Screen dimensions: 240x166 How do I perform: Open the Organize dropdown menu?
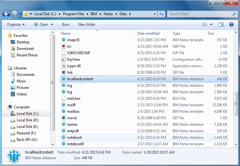(x=16, y=25)
